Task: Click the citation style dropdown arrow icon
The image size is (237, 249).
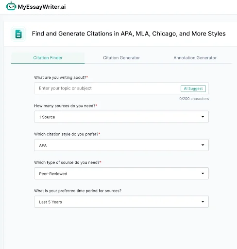Action: [x=203, y=145]
